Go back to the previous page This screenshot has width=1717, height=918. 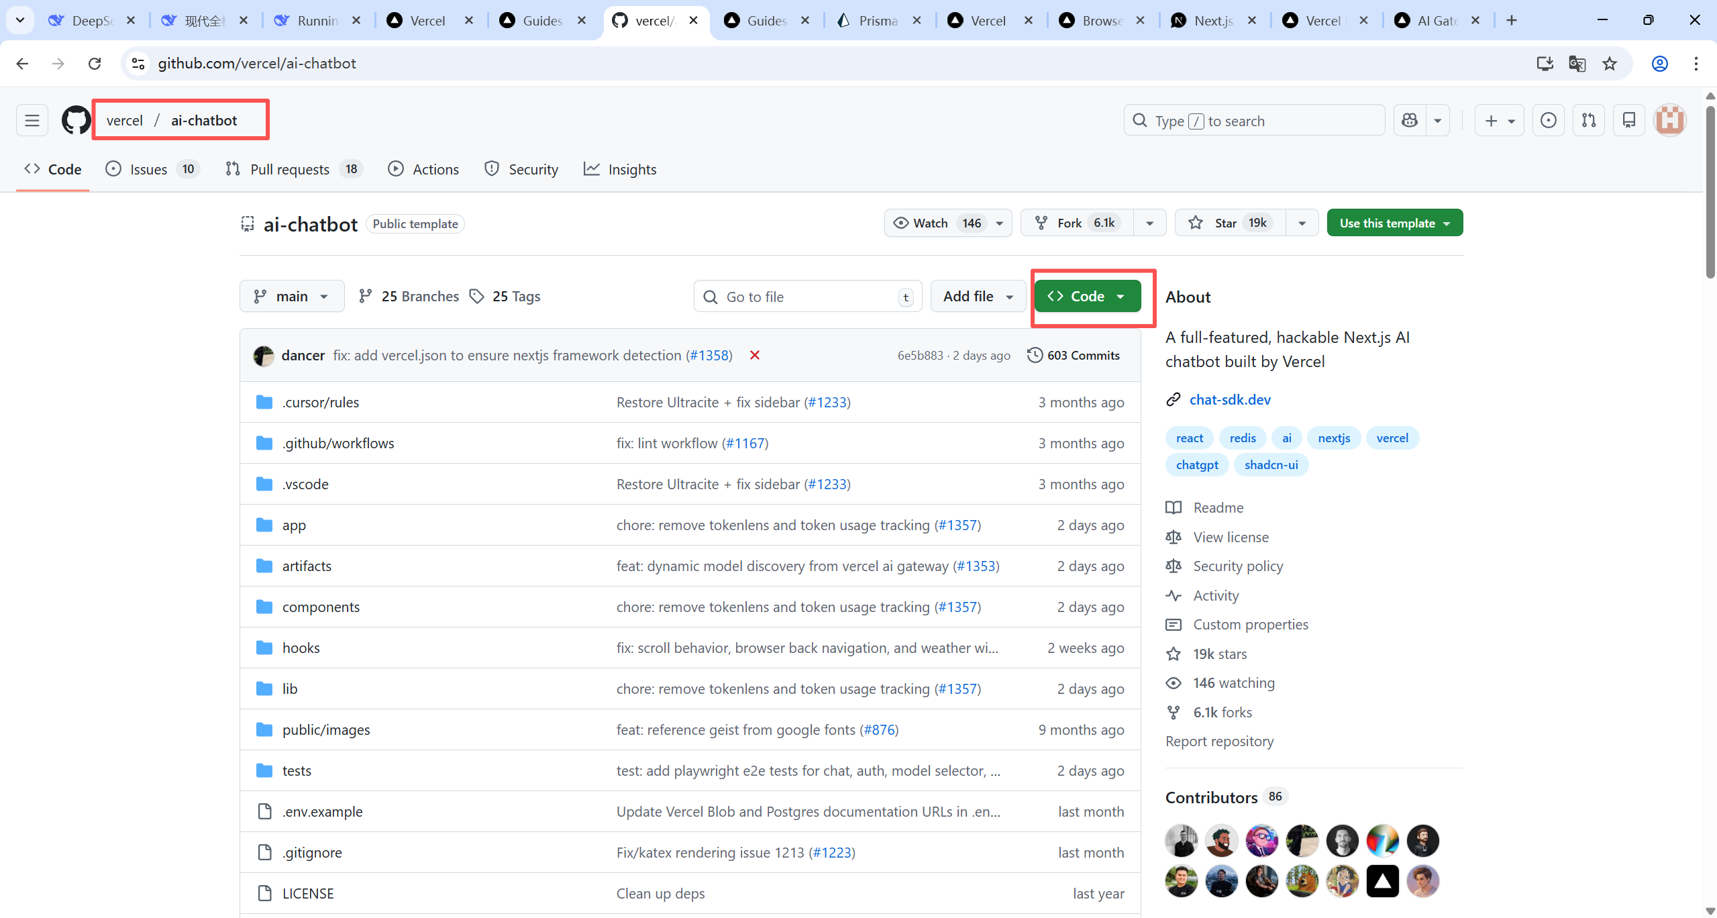[22, 64]
